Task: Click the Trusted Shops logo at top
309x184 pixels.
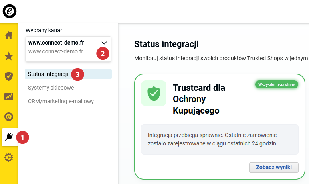Action: coord(10,11)
